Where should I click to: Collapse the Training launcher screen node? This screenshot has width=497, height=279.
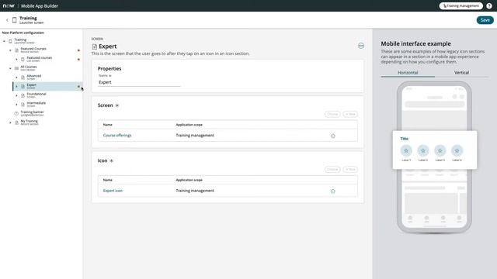click(4, 41)
